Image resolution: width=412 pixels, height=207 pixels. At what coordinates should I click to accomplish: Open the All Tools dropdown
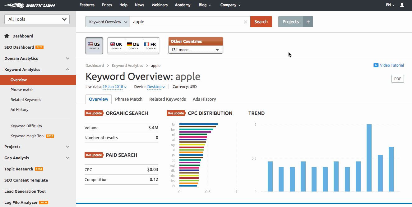coord(37,19)
